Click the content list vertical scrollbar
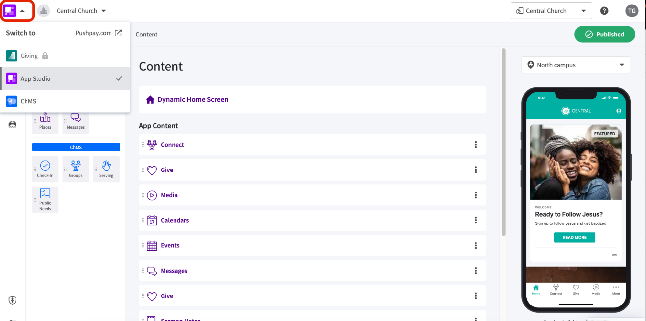Screen dimensions: 646x321 [503, 142]
